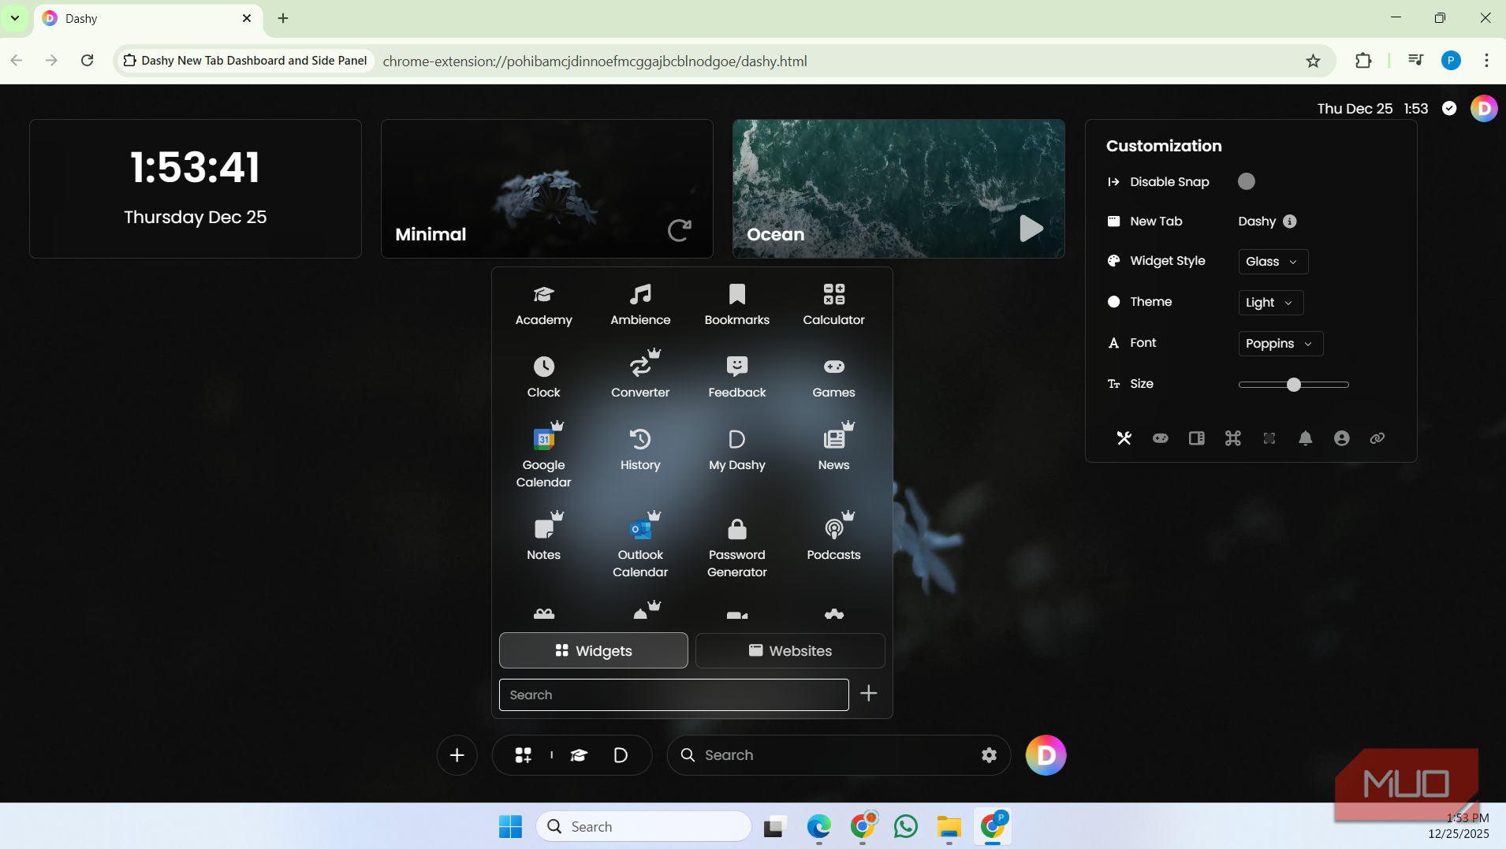1506x849 pixels.
Task: Focus the widget picker Search field
Action: [x=673, y=694]
